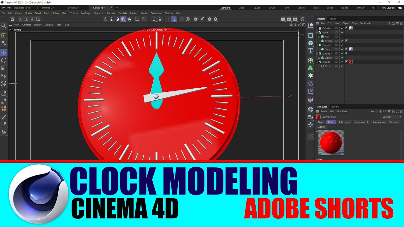Toggle the highlighted locked workplane icon
This screenshot has width=404, height=227.
[x=174, y=19]
